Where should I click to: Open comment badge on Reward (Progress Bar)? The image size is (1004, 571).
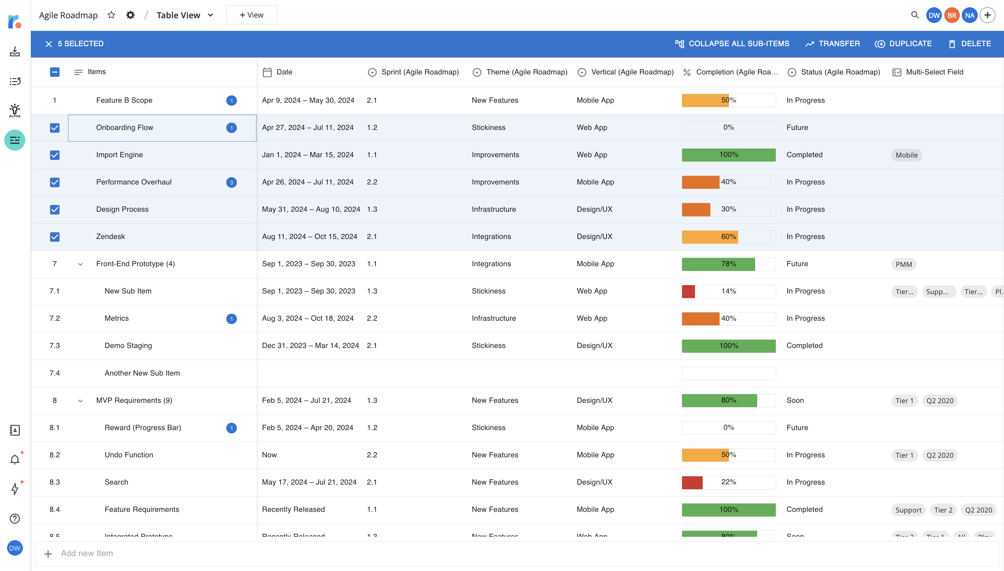point(231,428)
